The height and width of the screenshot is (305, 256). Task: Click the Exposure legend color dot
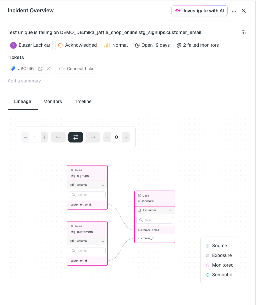(x=208, y=256)
